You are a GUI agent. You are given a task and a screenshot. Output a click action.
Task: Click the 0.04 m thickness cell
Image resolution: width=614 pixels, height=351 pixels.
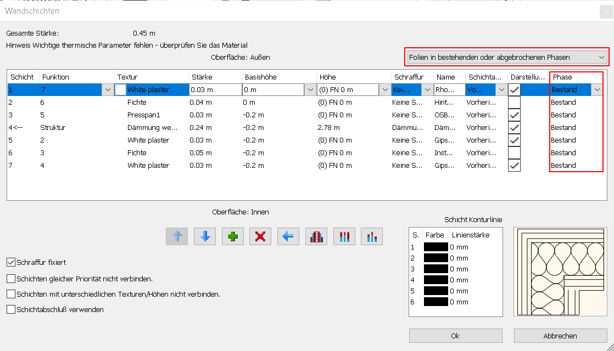click(200, 103)
